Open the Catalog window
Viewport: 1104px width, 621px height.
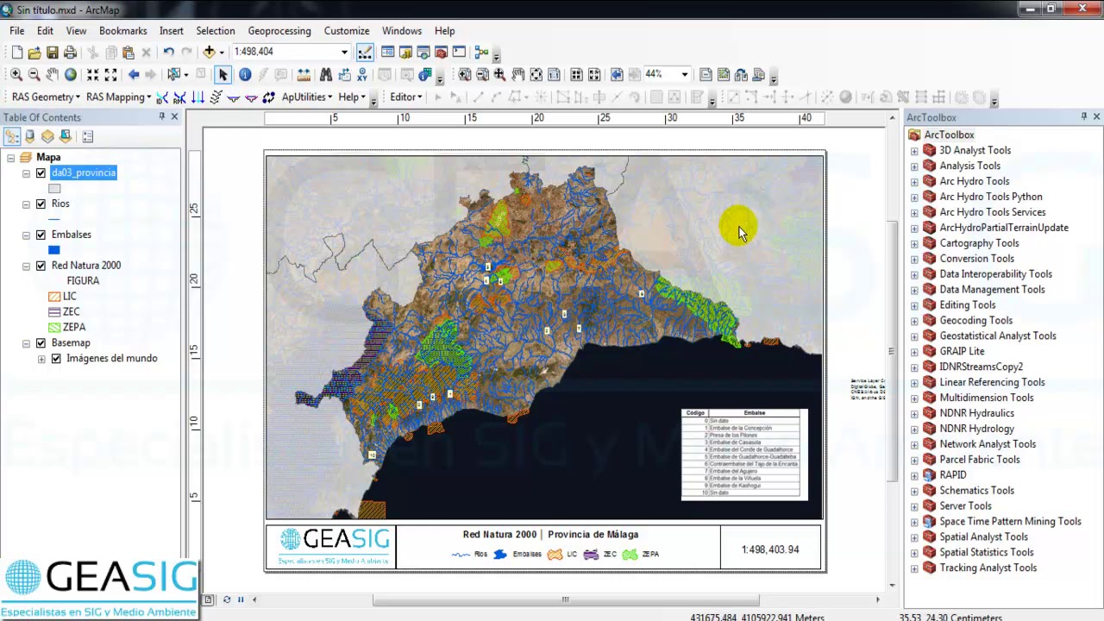(x=405, y=53)
